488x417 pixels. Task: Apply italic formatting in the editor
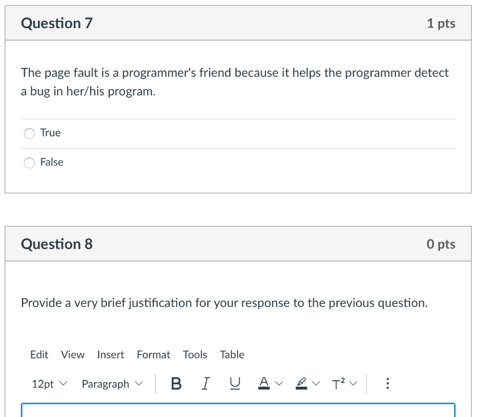pyautogui.click(x=205, y=384)
